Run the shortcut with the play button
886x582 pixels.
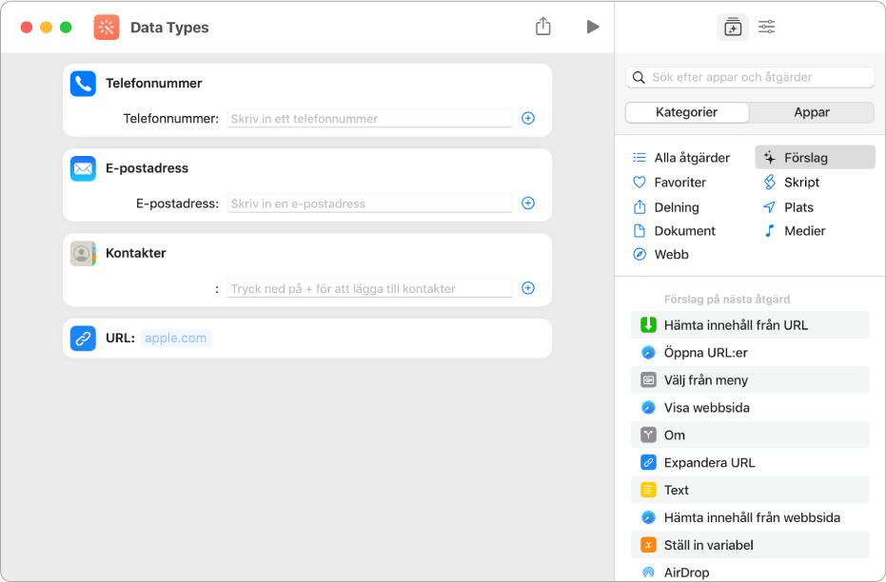tap(593, 27)
